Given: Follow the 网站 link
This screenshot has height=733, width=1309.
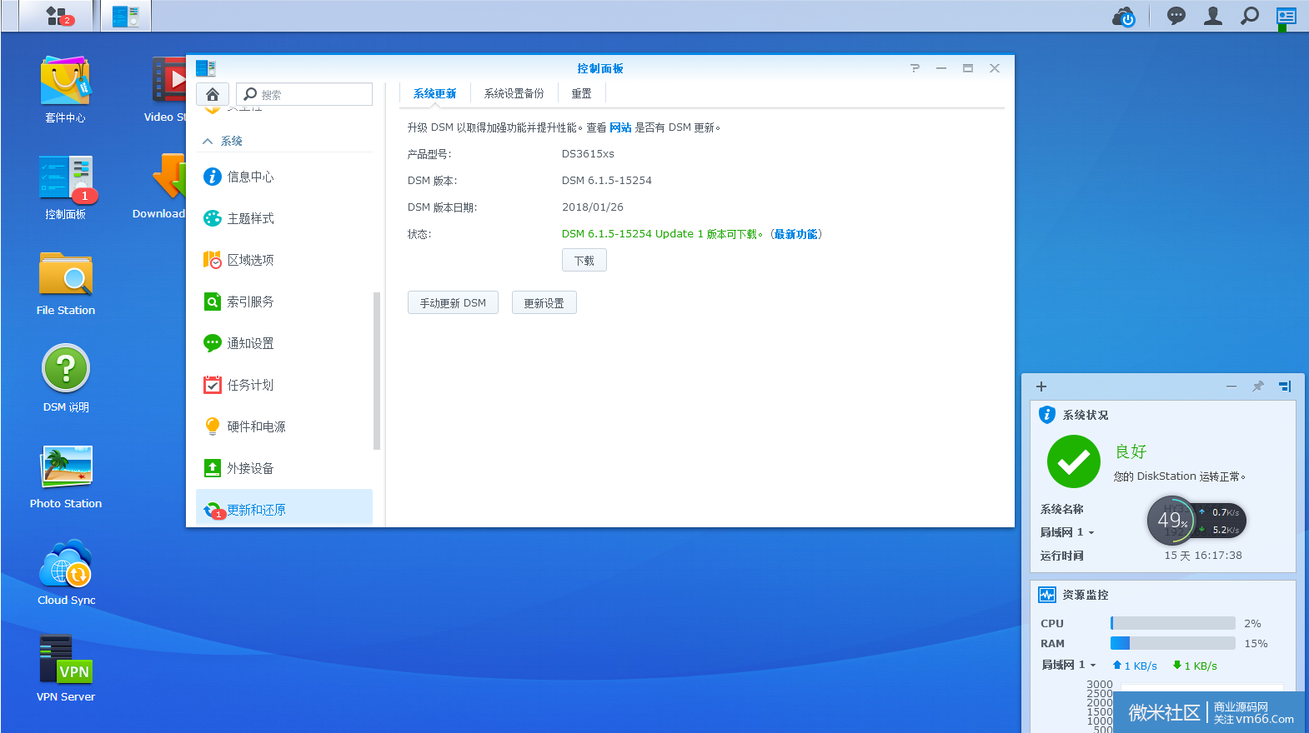Looking at the screenshot, I should [x=620, y=127].
